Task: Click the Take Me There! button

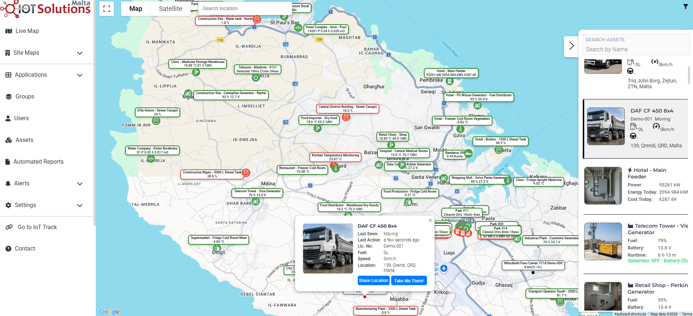Action: [x=409, y=281]
